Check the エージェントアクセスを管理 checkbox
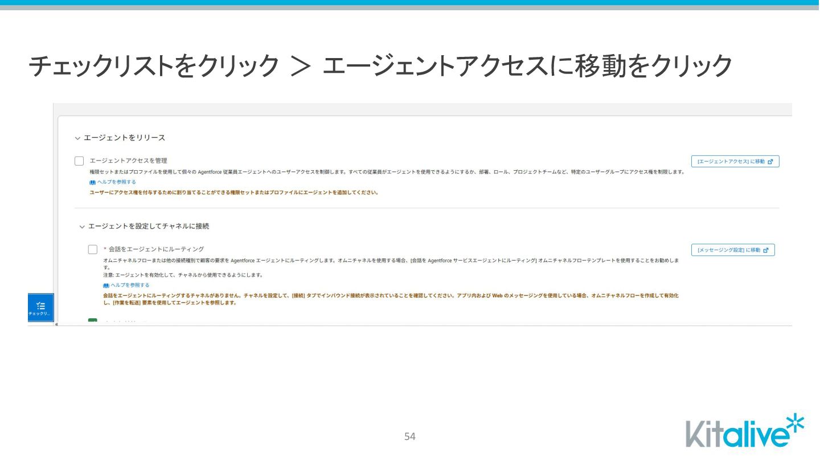The height and width of the screenshot is (461, 820). 79,161
